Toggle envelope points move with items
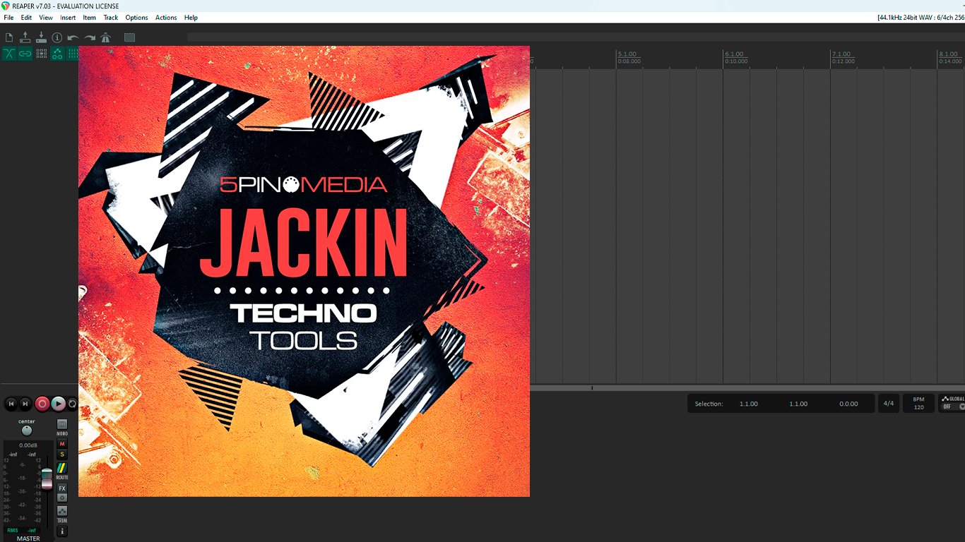Screen dimensions: 965x542 (57, 54)
